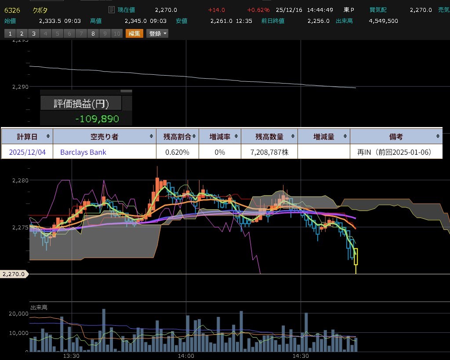Sort by 残高数量 column arrows
The image size is (450, 360).
pyautogui.click(x=293, y=136)
